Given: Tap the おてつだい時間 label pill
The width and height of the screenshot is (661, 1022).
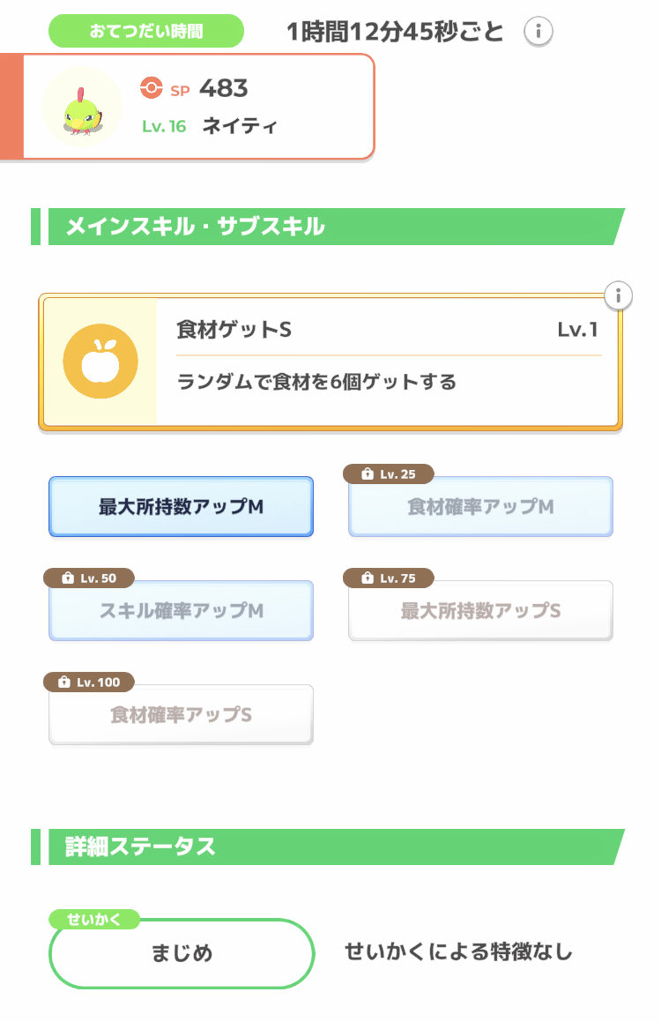Looking at the screenshot, I should tap(145, 32).
